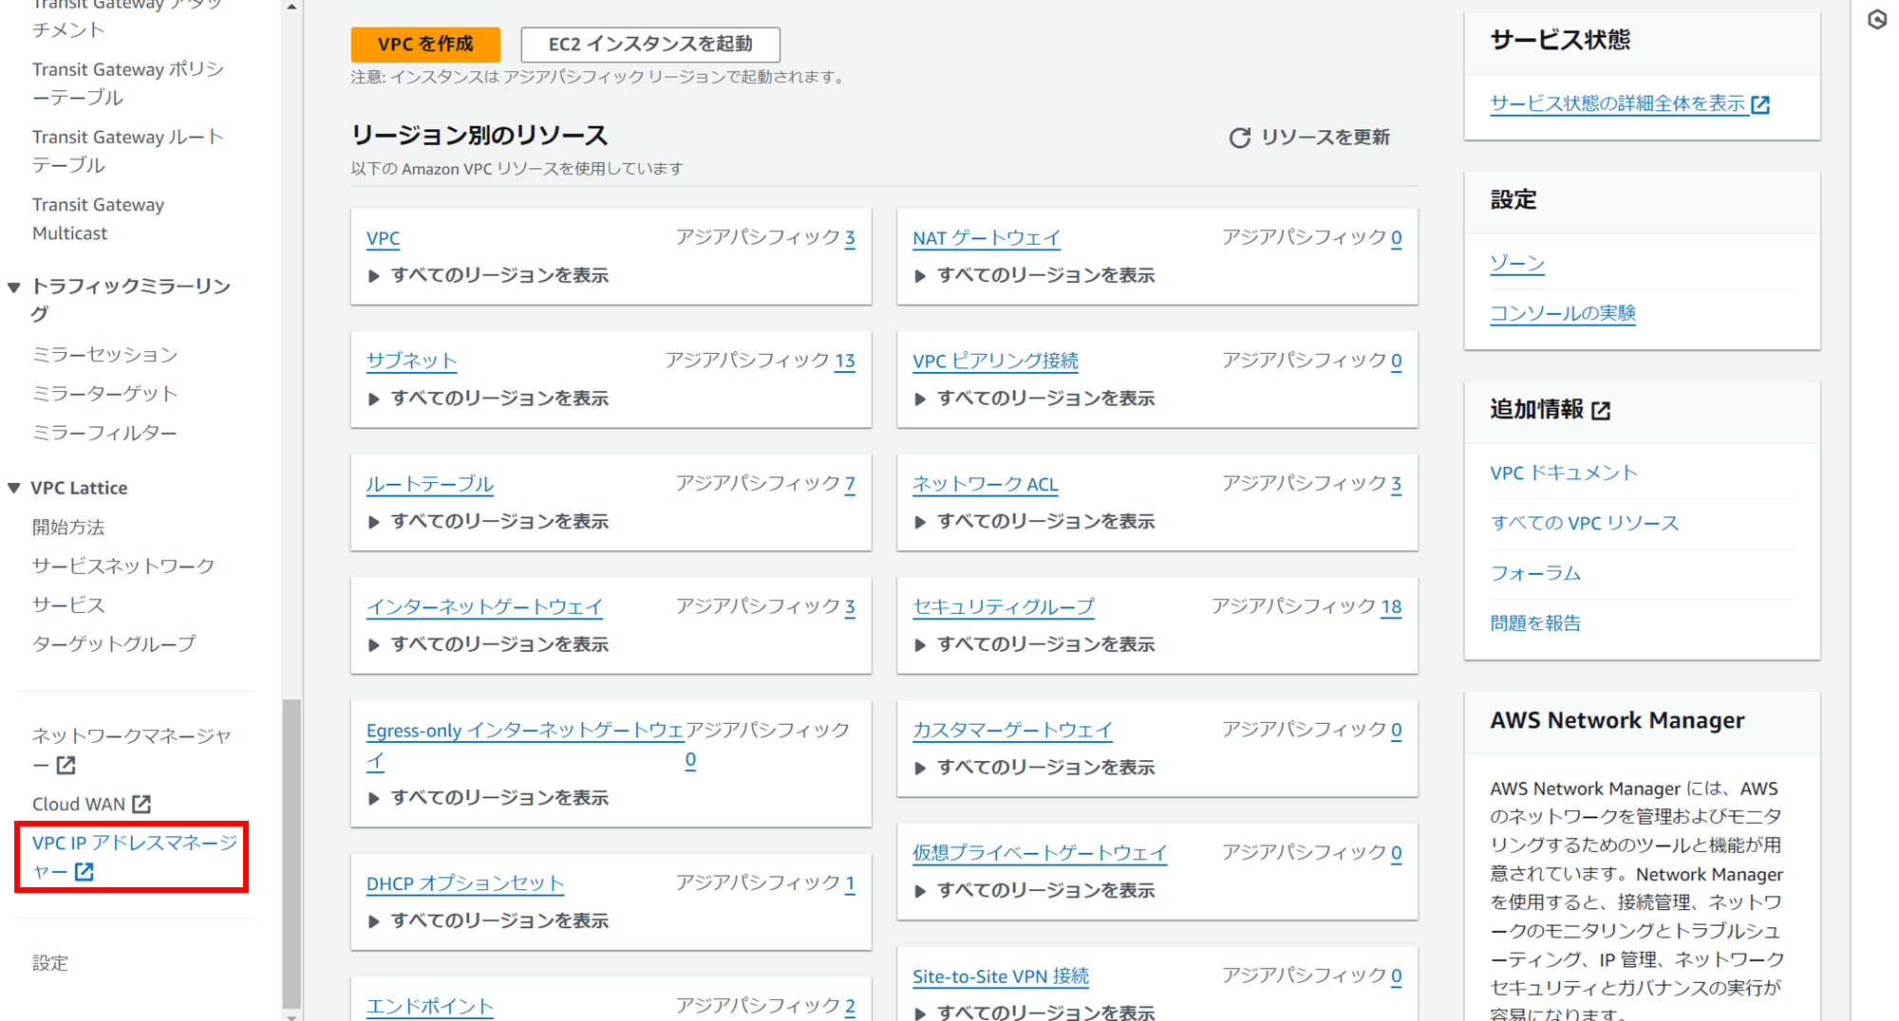Screen dimensions: 1899x1021
Task: Open ゾーン under 設定 panel
Action: click(x=1517, y=264)
